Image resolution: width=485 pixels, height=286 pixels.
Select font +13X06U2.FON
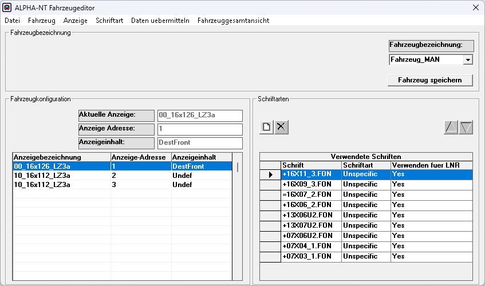[x=311, y=215]
